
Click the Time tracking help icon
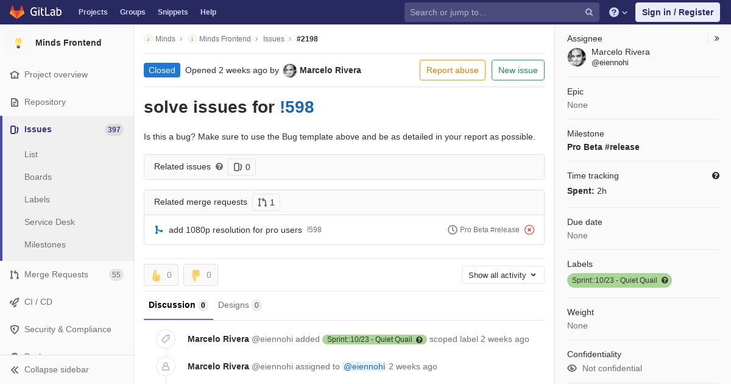[716, 176]
